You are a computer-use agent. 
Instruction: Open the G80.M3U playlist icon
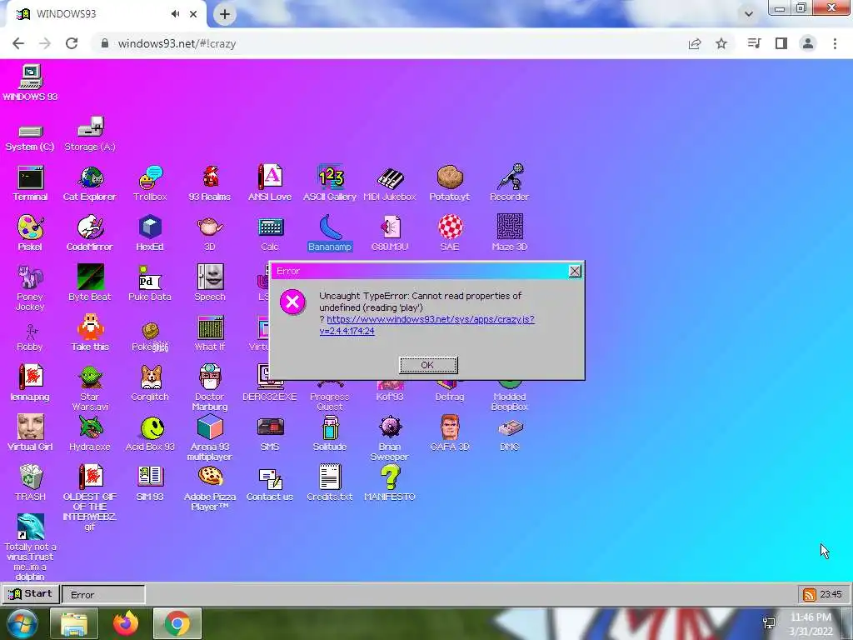coord(390,227)
